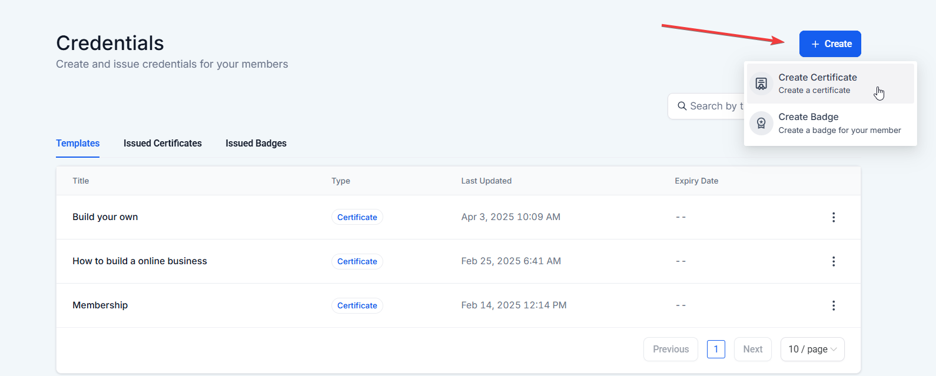The height and width of the screenshot is (376, 936).
Task: Select page 1 in pagination
Action: pyautogui.click(x=716, y=349)
